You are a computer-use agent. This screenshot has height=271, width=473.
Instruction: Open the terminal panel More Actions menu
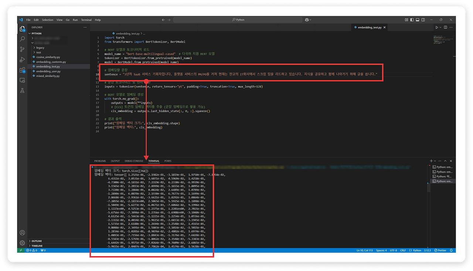(440, 161)
